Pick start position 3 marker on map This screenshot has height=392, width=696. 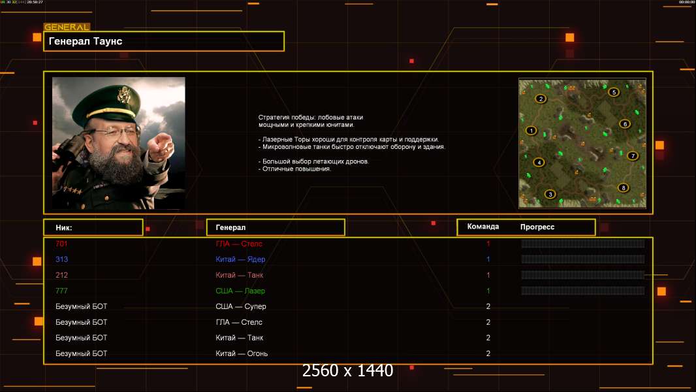(550, 194)
